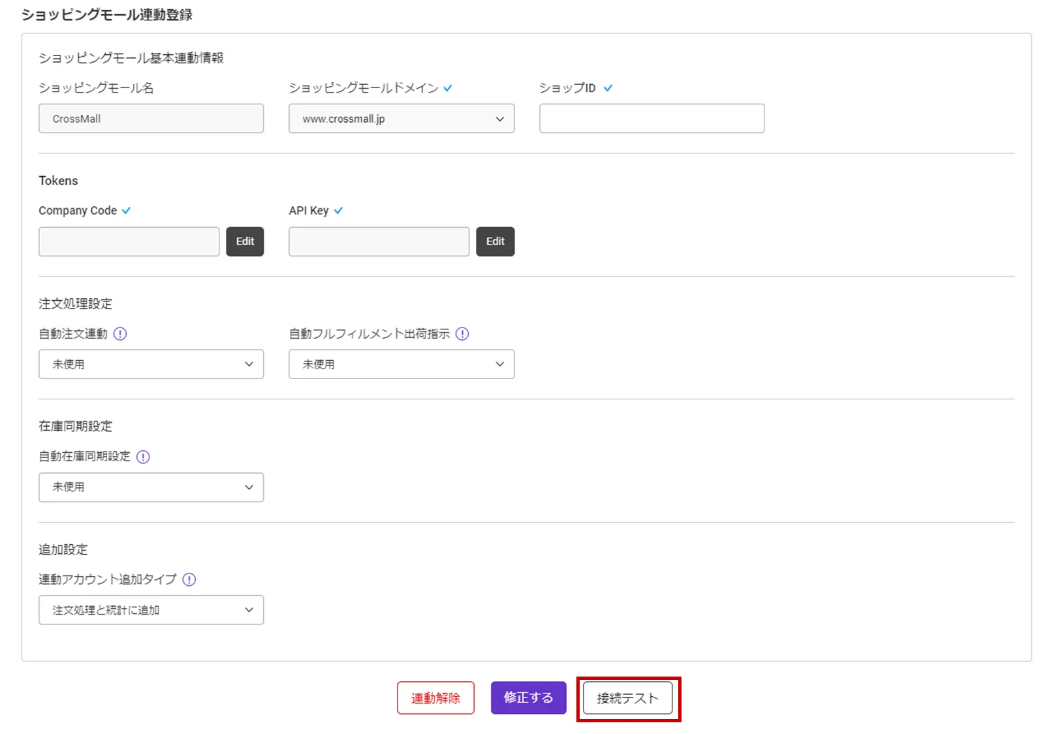Expand the 自動注文連動 dropdown
Screen dimensions: 1051x734
(x=151, y=364)
